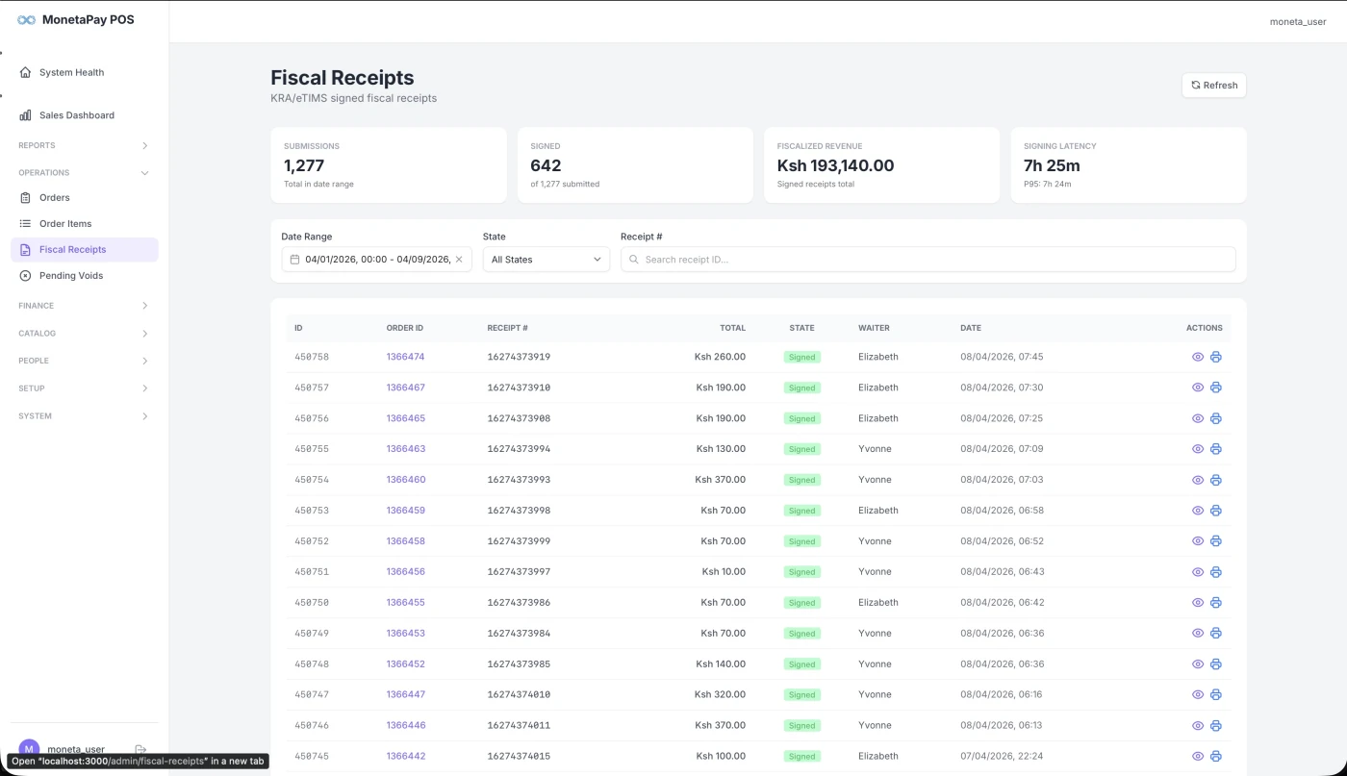Print receipt 16274373910 using printer icon
The height and width of the screenshot is (776, 1347).
click(x=1215, y=388)
